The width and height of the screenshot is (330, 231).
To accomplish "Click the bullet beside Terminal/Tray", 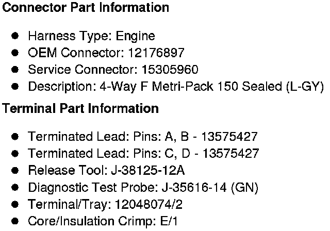I will pos(15,204).
